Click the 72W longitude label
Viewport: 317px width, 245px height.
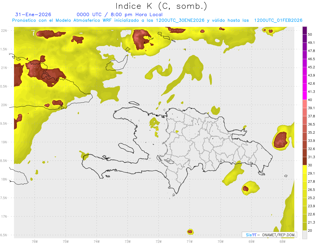tap(158, 241)
